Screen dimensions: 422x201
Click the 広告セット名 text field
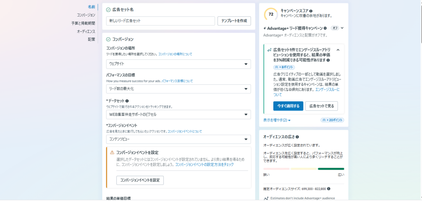(160, 21)
